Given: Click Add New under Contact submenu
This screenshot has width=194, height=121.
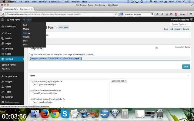Looking at the screenshot, I should point(6,69).
